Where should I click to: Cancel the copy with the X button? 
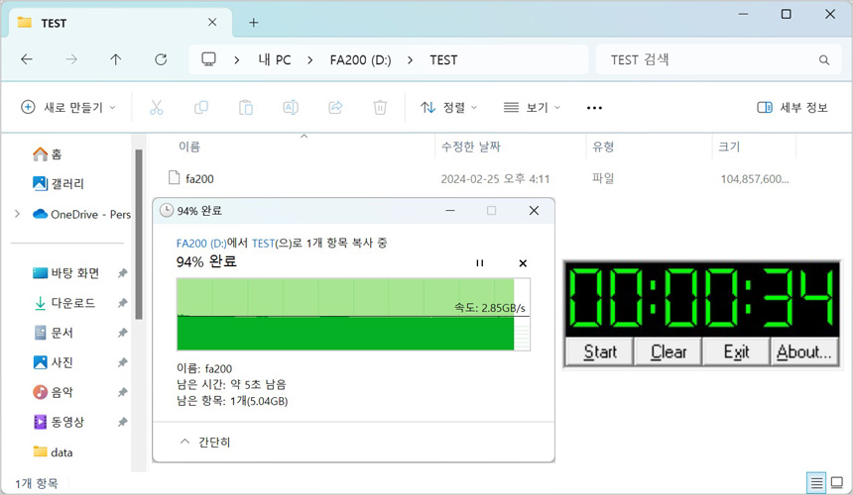[523, 263]
